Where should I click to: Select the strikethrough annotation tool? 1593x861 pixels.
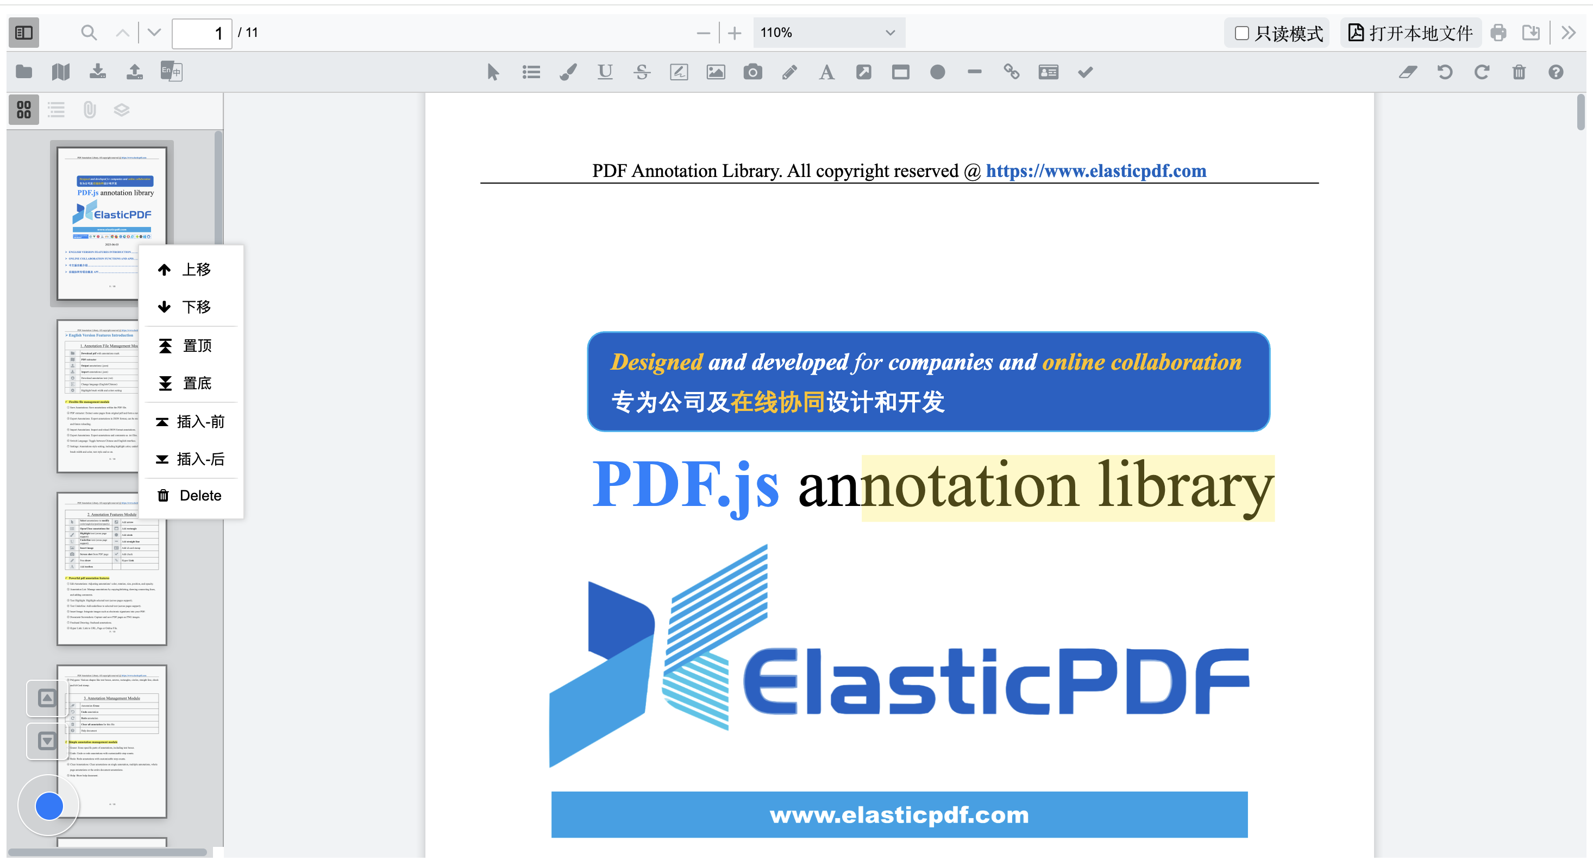[x=641, y=72]
